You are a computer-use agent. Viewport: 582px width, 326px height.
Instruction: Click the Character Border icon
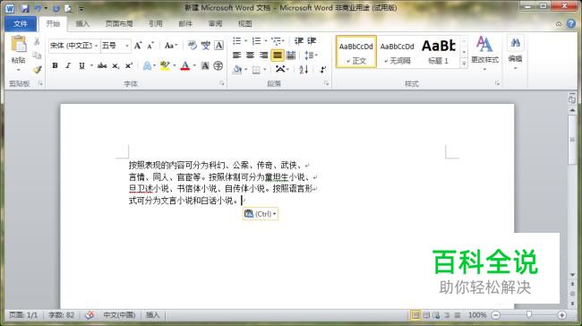(219, 46)
